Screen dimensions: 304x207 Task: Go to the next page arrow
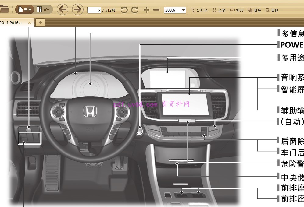(78, 10)
